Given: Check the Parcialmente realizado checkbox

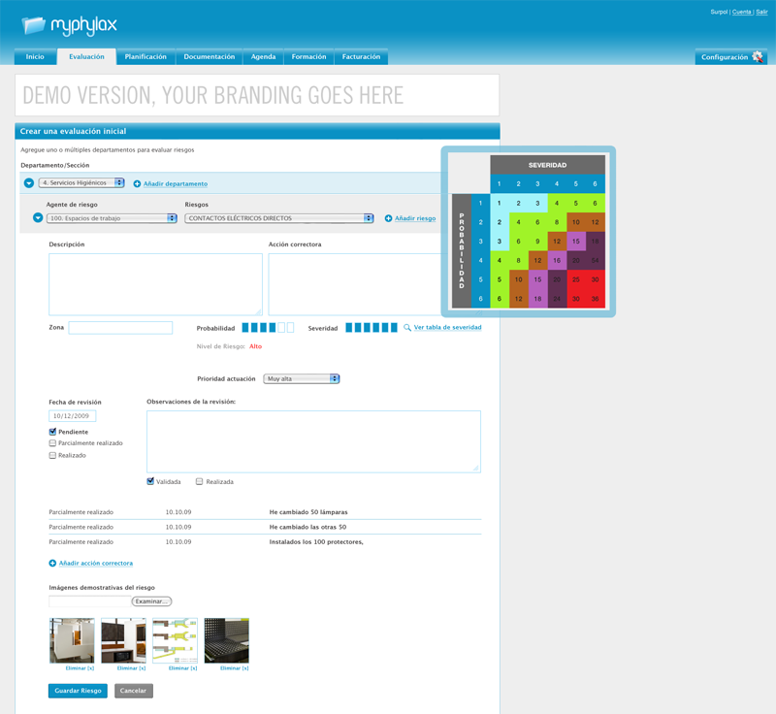Looking at the screenshot, I should pyautogui.click(x=53, y=443).
